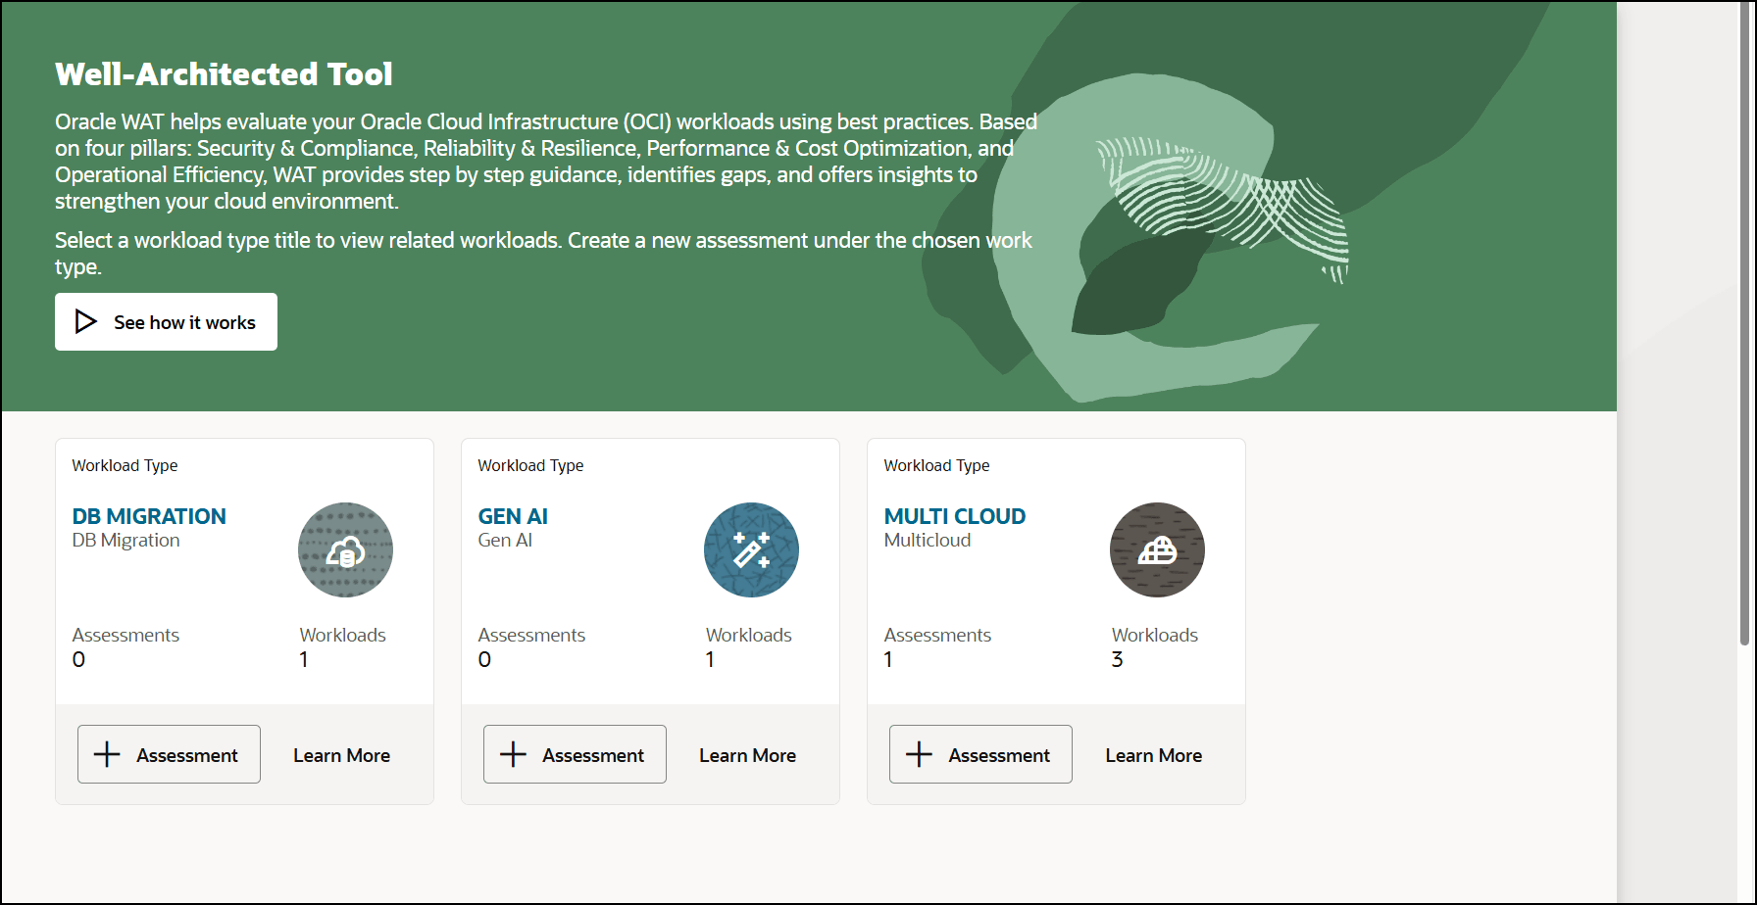Open the DB MIGRATION workload type title
Screen dimensions: 1757x905
(149, 516)
